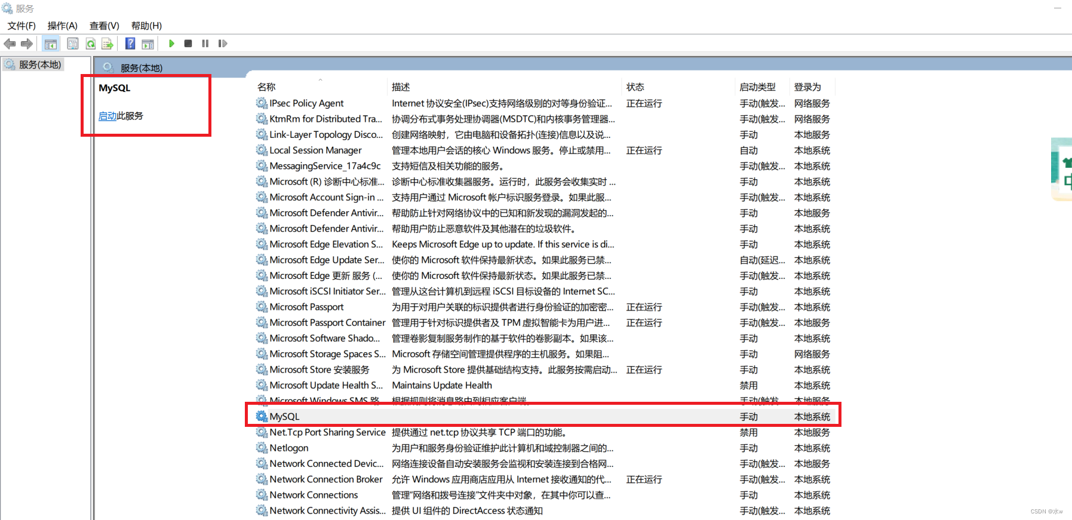Select Link-Layer Topology Disco... service
The width and height of the screenshot is (1072, 520).
pyautogui.click(x=326, y=134)
